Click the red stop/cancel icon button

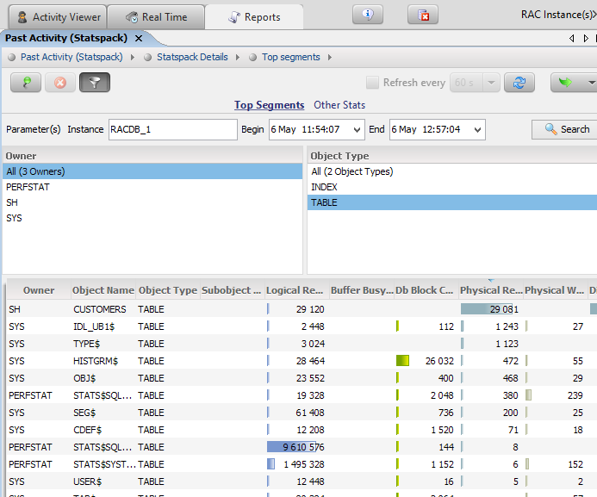point(60,83)
